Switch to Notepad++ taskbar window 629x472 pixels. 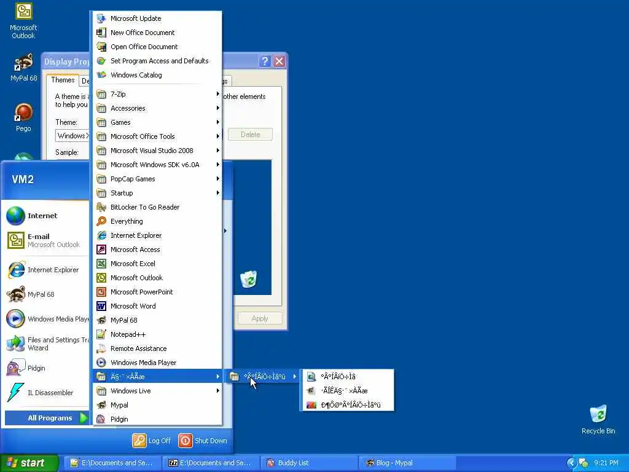[113, 463]
